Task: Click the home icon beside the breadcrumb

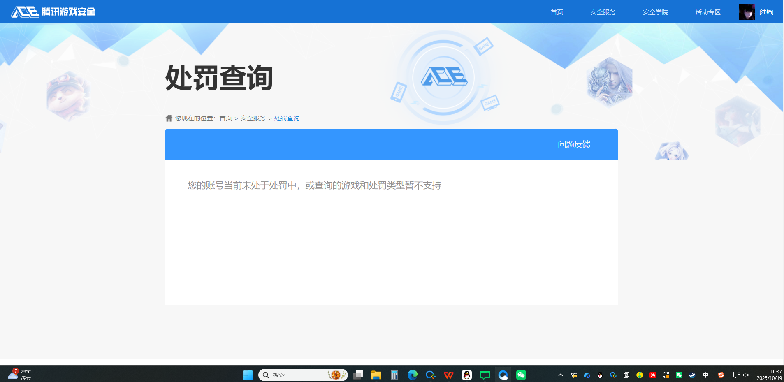Action: 169,118
